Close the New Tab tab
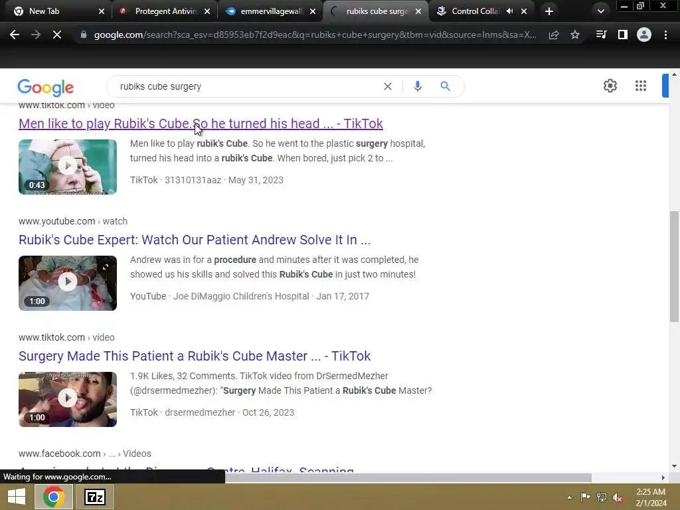 pos(102,11)
